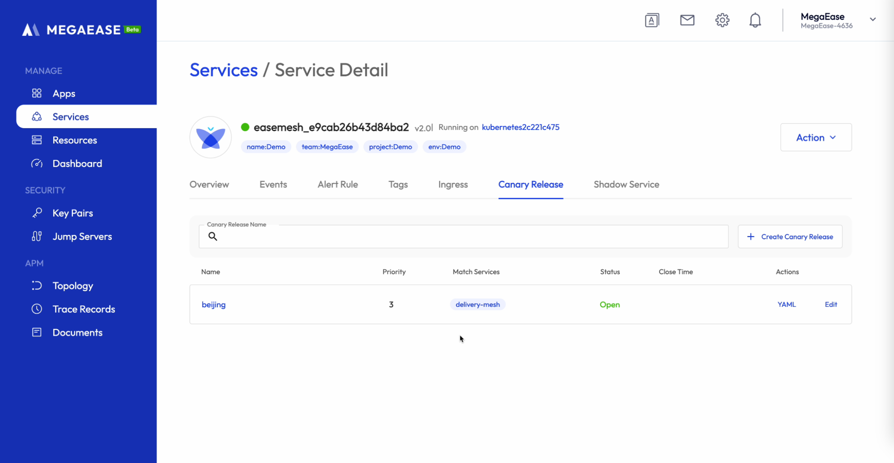Click the easemesh_e9cab26b43d84ba2 service name
This screenshot has width=894, height=463.
pos(331,127)
